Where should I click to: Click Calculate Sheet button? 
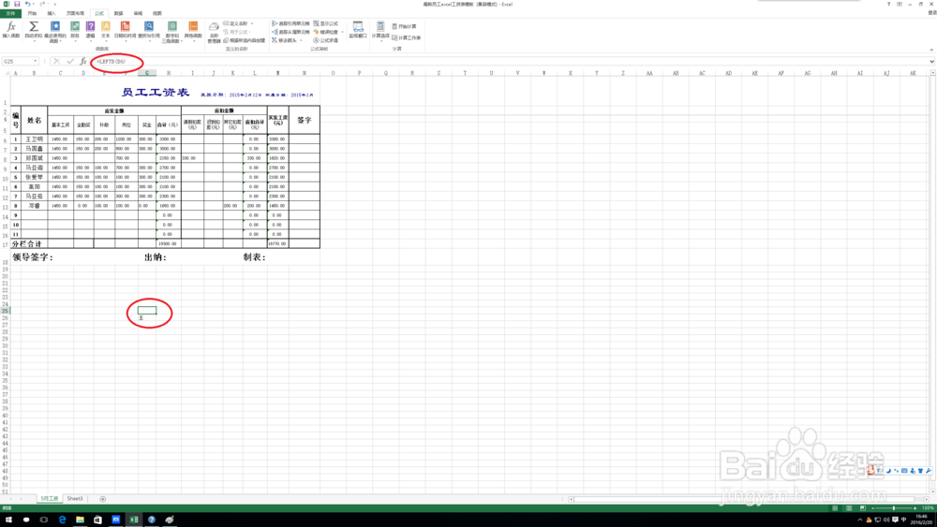point(407,37)
